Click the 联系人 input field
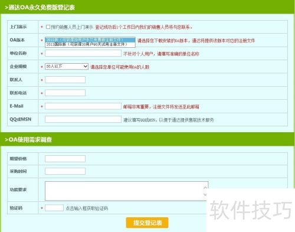 pos(65,80)
